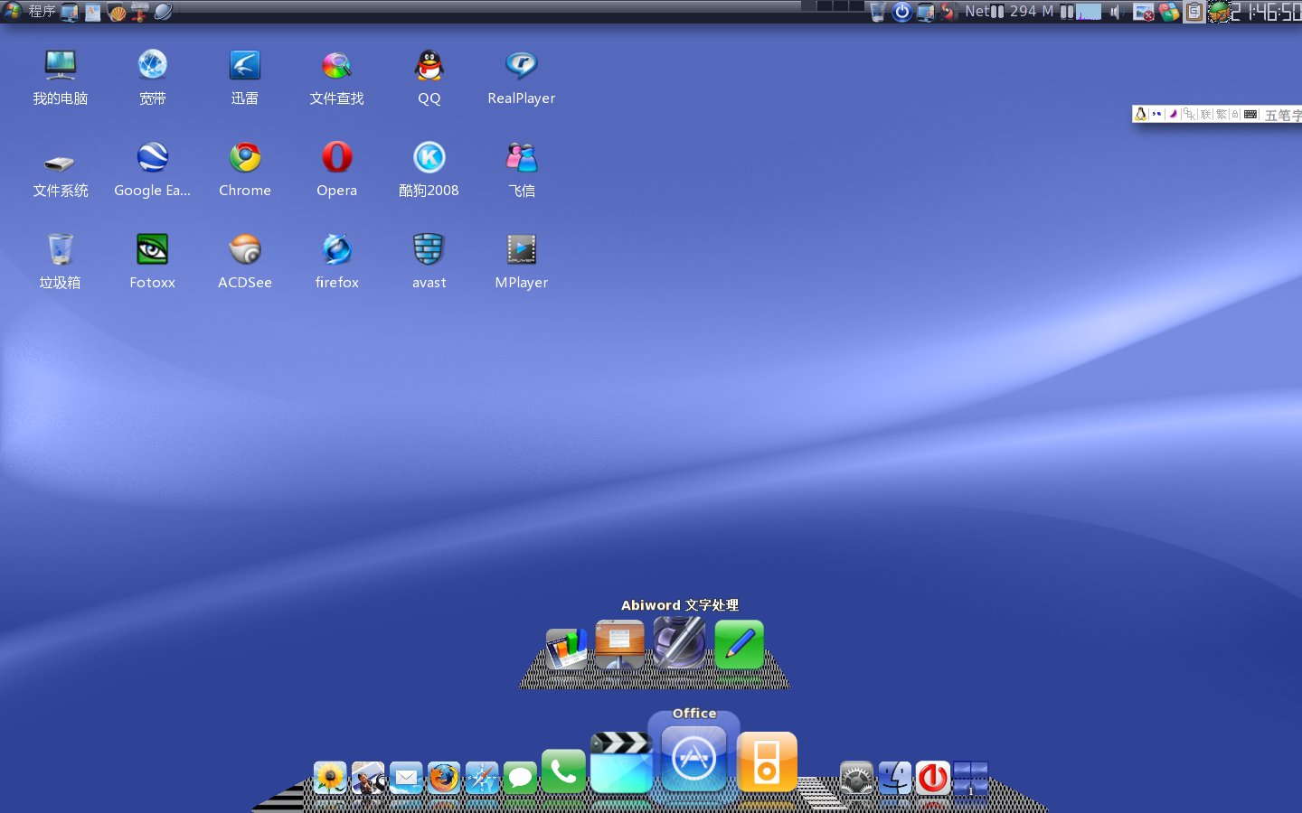Switch 五笔字 input method name
The width and height of the screenshot is (1302, 813).
[1283, 115]
